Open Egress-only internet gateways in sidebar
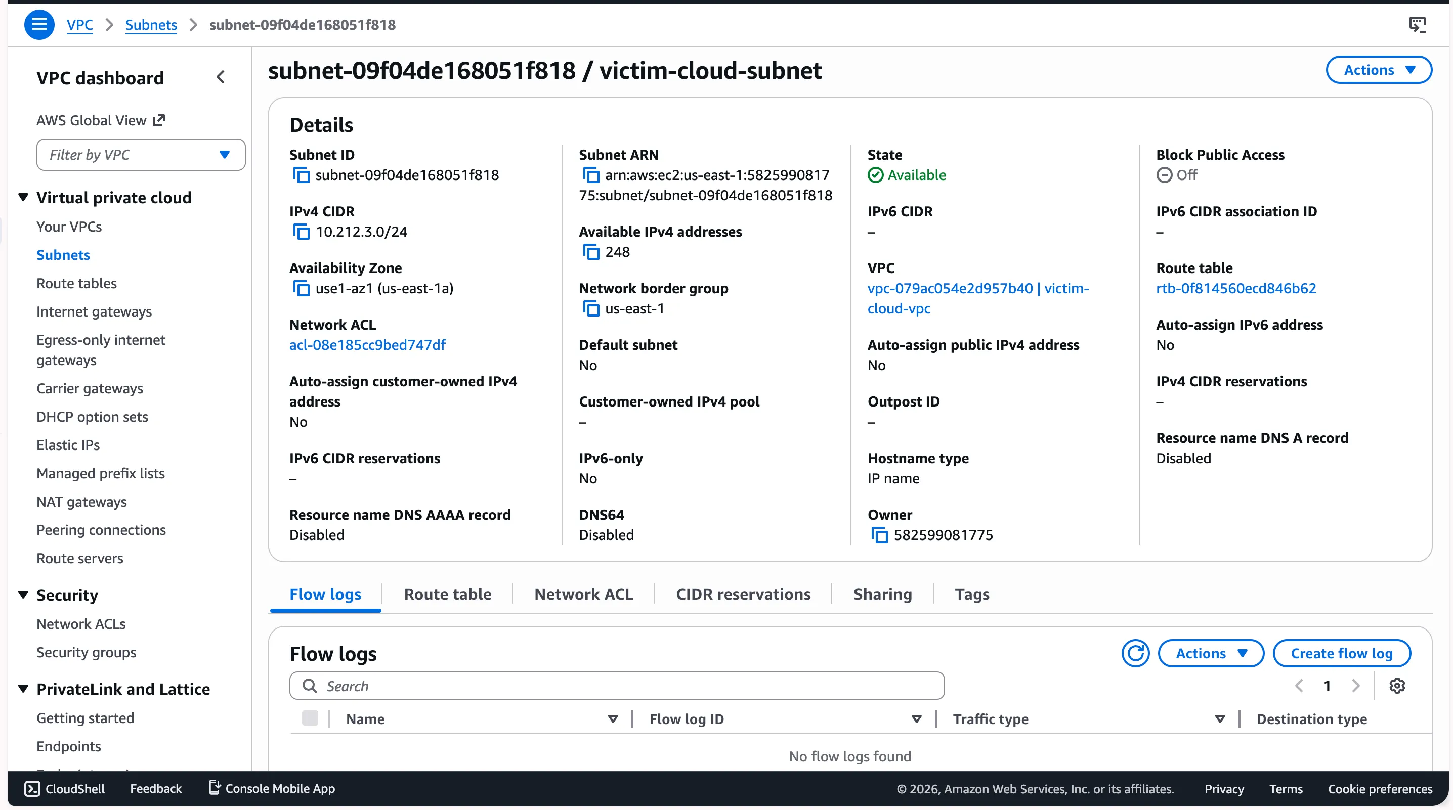The image size is (1453, 810). point(100,350)
